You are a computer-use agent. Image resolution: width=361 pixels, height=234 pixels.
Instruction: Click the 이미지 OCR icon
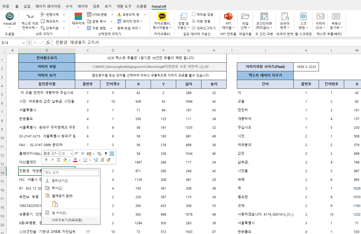point(321,16)
